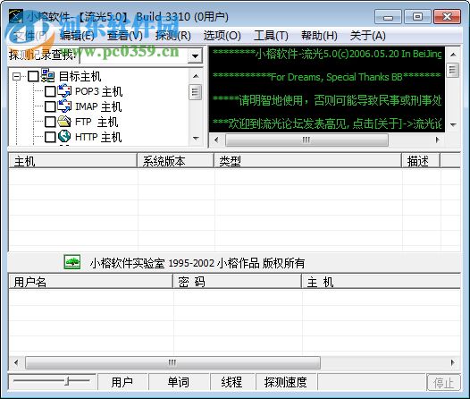This screenshot has width=470, height=399.
Task: Tick the HTTP 主机 checkbox
Action: 50,137
